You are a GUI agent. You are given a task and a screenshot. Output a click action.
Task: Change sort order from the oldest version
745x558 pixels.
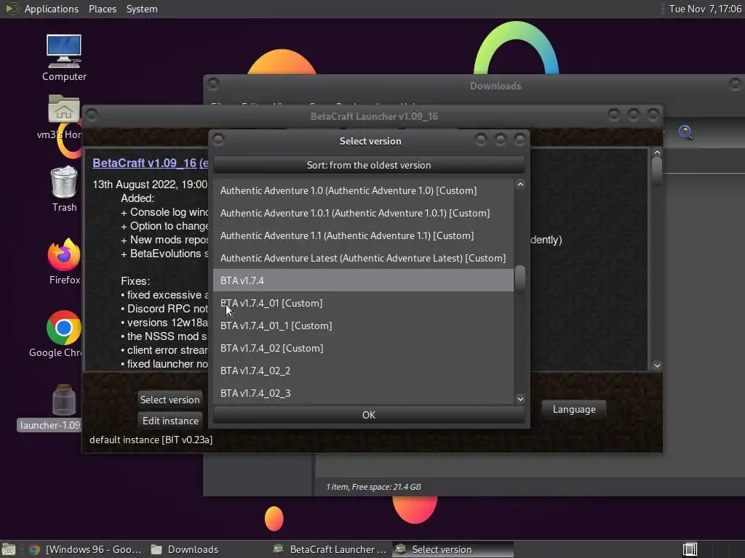(x=369, y=165)
